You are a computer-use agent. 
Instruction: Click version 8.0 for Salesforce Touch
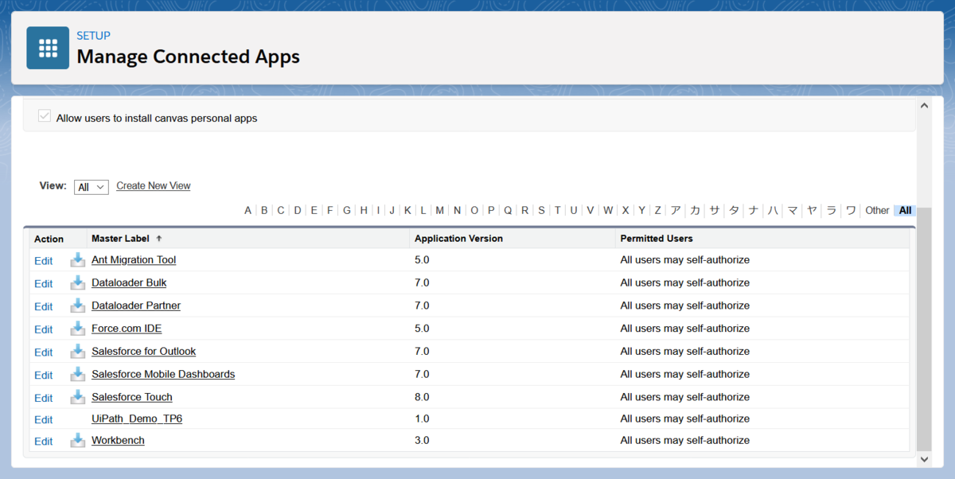pos(422,397)
